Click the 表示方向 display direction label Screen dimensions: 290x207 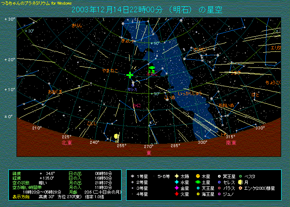coord(21,196)
